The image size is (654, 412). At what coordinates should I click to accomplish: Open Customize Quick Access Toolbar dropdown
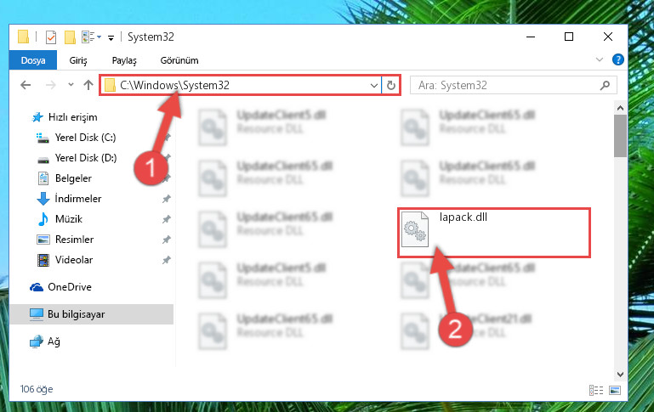111,38
